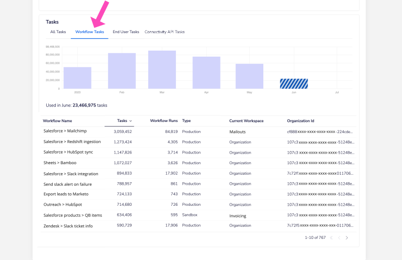The height and width of the screenshot is (260, 402).
Task: Open the Salesforce > Slack integration workflow
Action: 71,174
